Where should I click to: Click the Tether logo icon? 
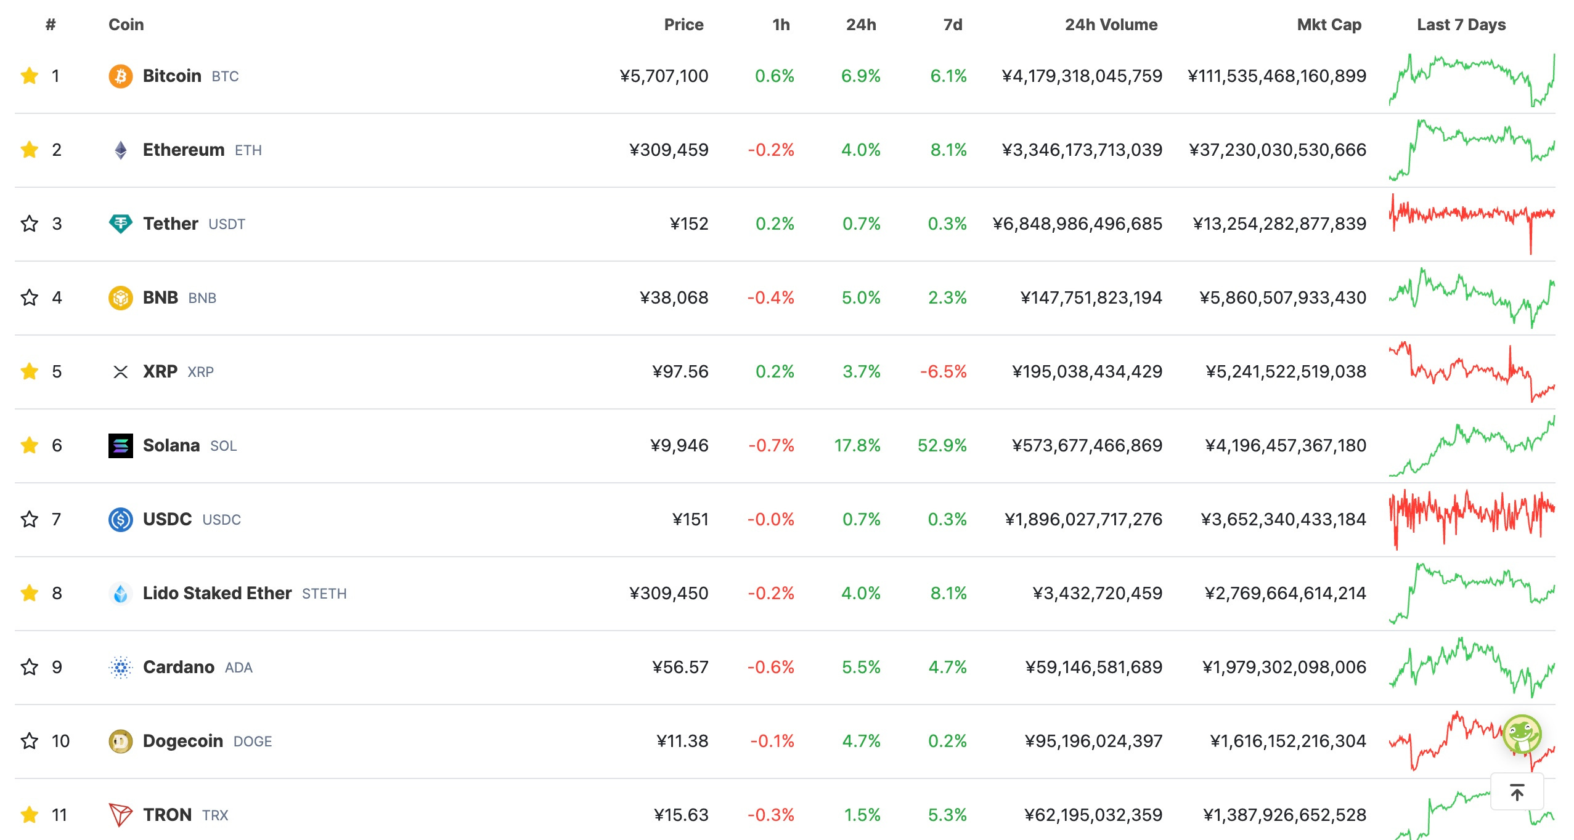121,224
